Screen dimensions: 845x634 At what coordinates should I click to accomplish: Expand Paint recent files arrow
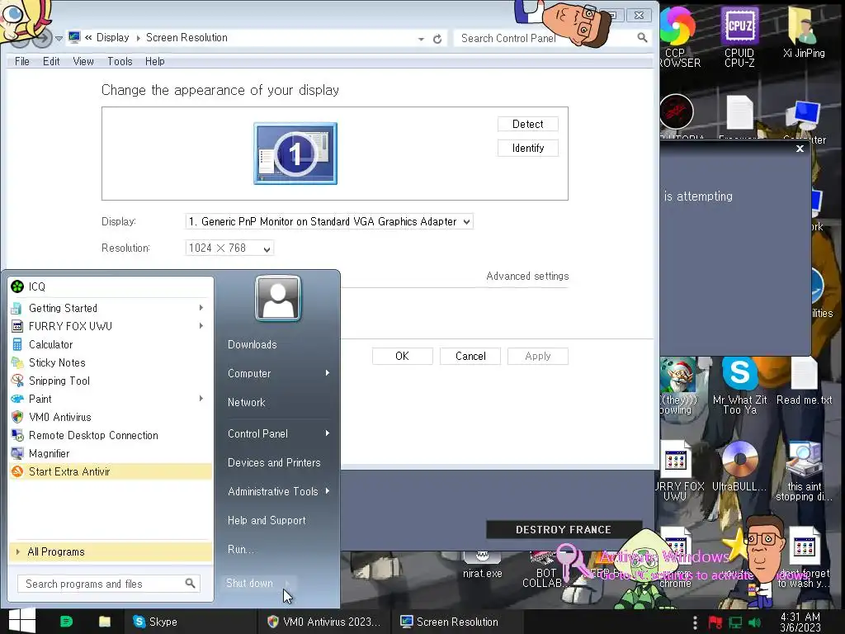(x=201, y=399)
